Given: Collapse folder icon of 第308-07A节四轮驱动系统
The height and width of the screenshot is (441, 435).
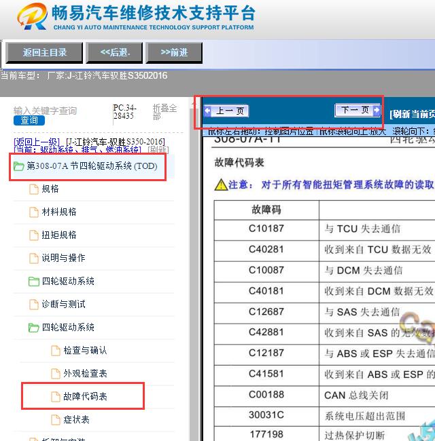Looking at the screenshot, I should coord(18,166).
